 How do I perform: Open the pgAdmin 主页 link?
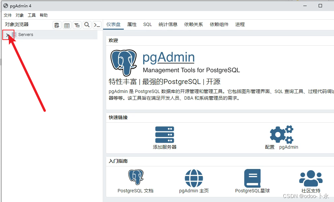(x=194, y=191)
